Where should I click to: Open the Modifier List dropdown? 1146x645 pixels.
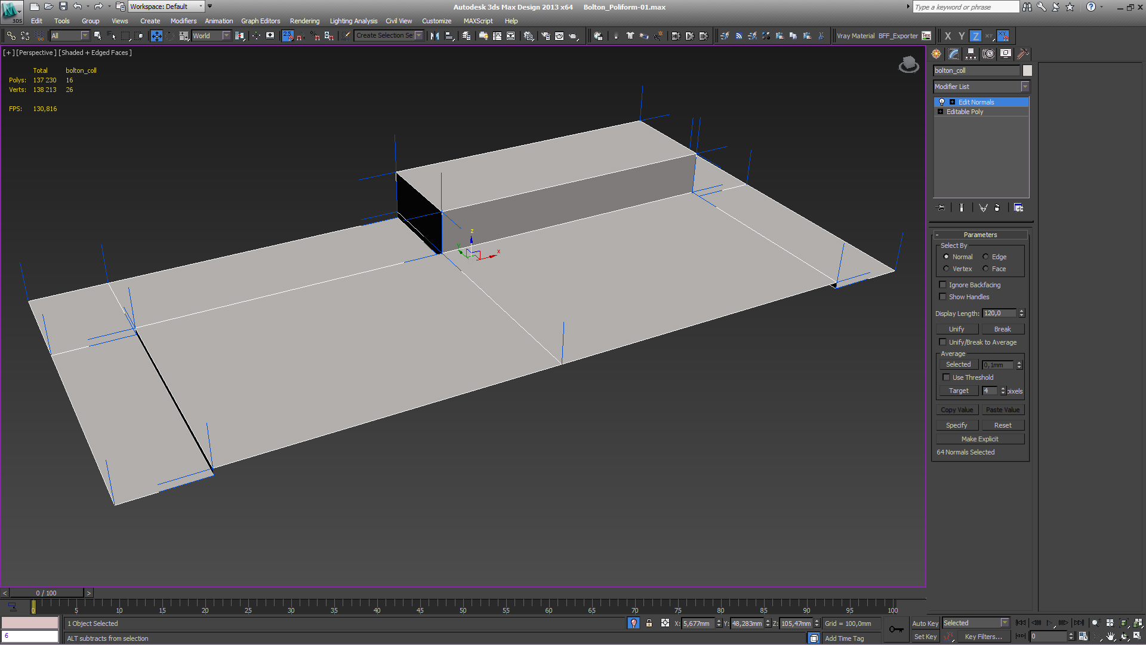tap(1027, 86)
